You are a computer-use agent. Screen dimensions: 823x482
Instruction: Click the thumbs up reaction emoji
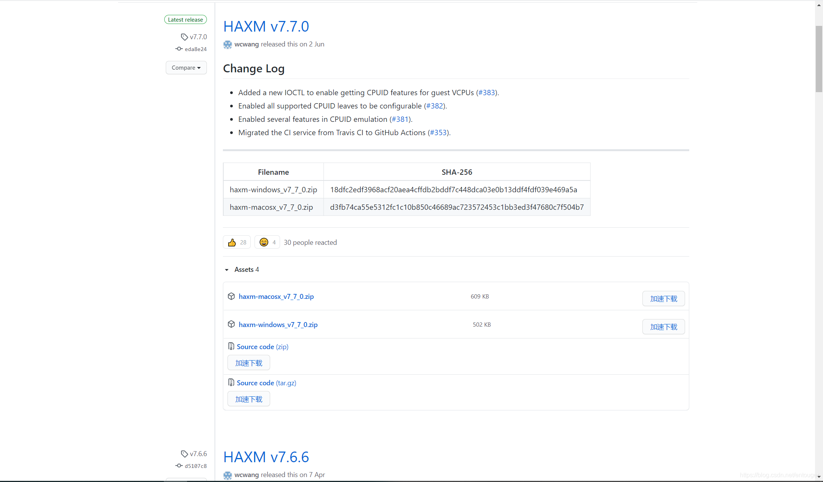point(232,243)
